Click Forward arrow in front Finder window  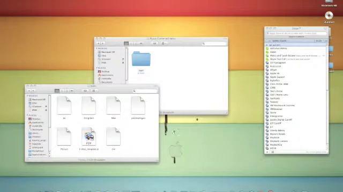tap(33, 91)
